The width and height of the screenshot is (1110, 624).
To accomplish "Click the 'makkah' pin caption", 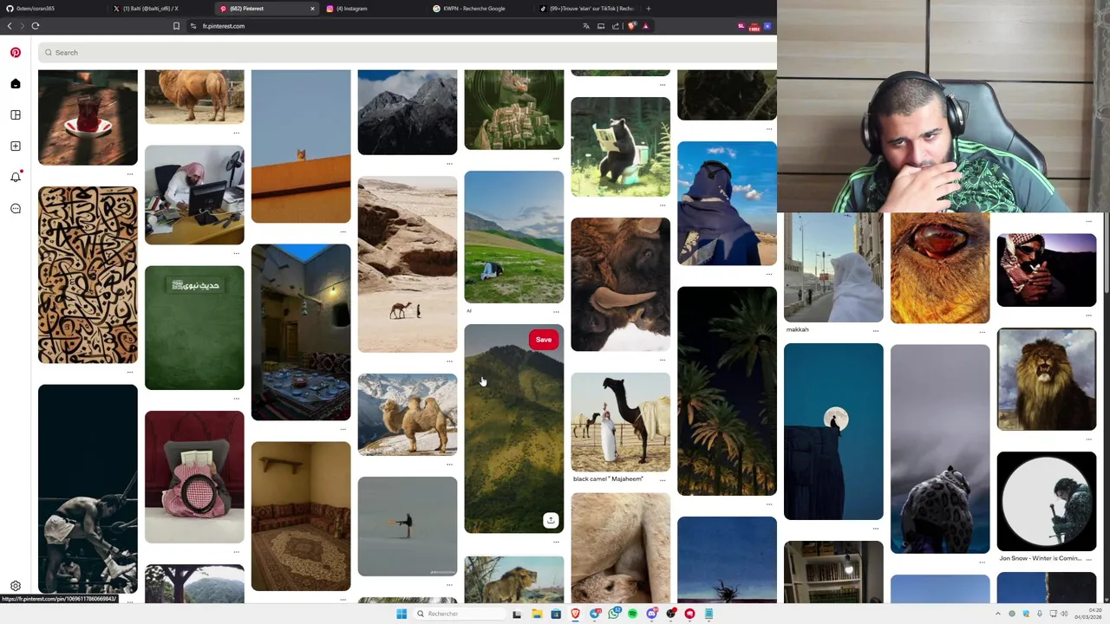I will pyautogui.click(x=797, y=329).
